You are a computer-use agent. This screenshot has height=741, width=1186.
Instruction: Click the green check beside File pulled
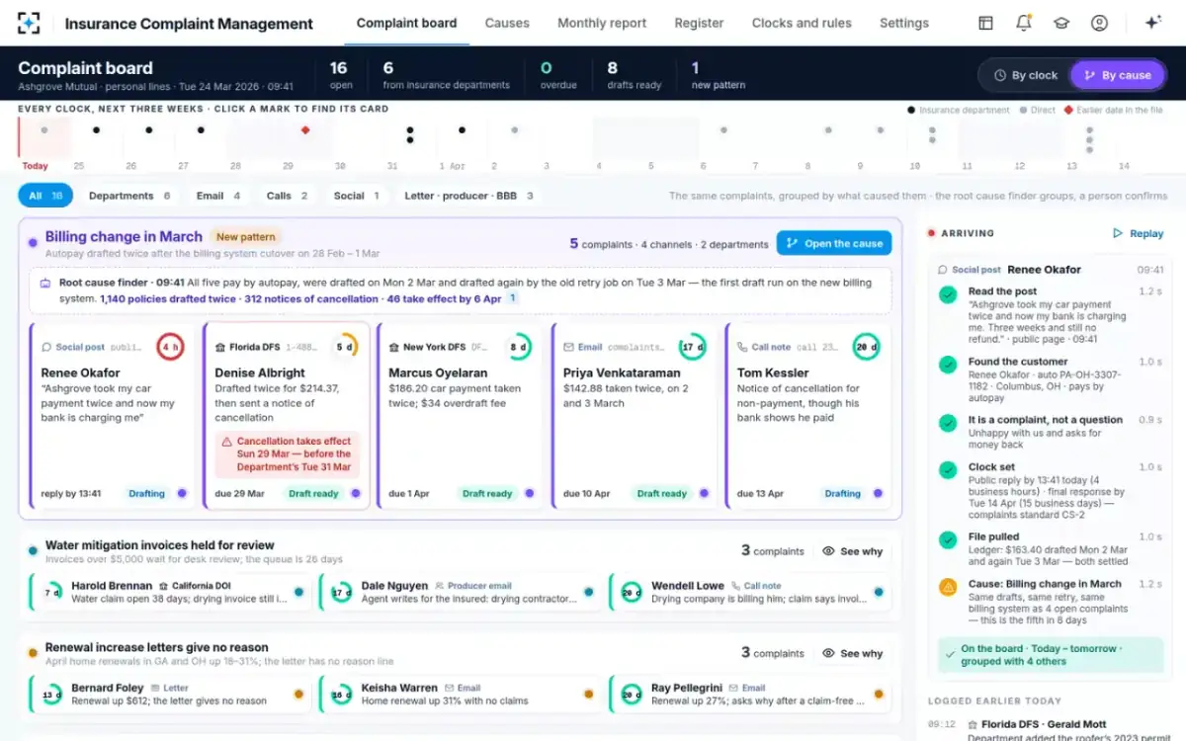click(948, 540)
